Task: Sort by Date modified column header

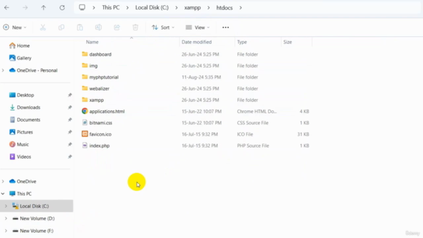Action: [196, 42]
